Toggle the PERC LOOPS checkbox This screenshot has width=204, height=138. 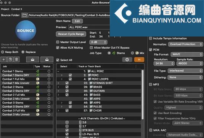(x=70, y=79)
